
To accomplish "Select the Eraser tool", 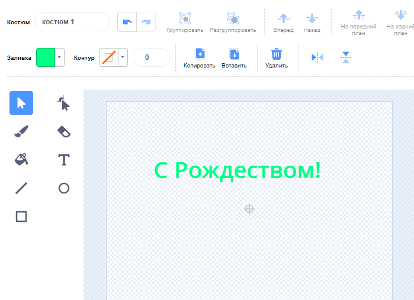I will [x=64, y=131].
